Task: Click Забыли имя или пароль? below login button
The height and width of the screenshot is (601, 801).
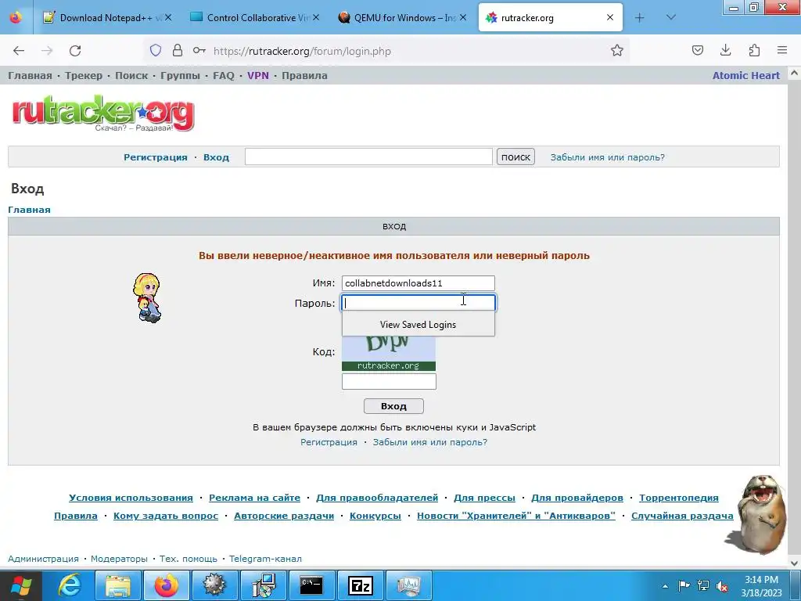Action: click(x=430, y=442)
